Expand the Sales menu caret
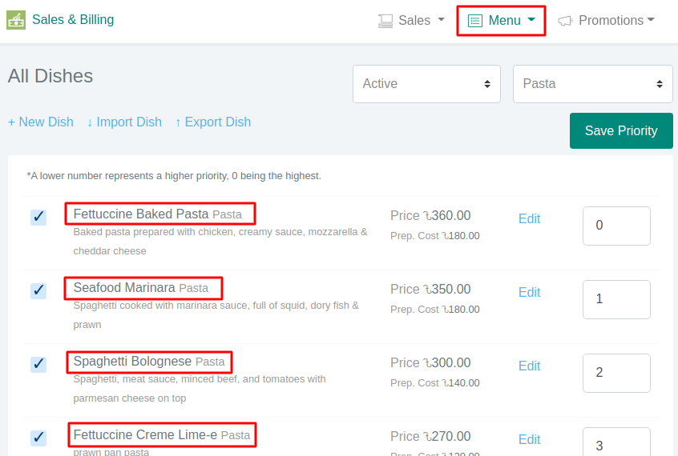The width and height of the screenshot is (678, 456). click(441, 20)
